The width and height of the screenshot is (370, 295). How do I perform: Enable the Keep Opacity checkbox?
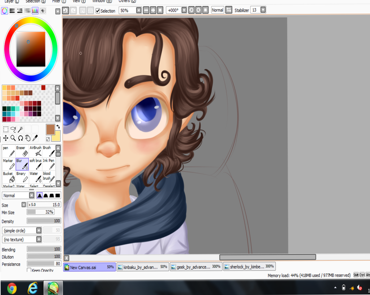[x=29, y=270]
